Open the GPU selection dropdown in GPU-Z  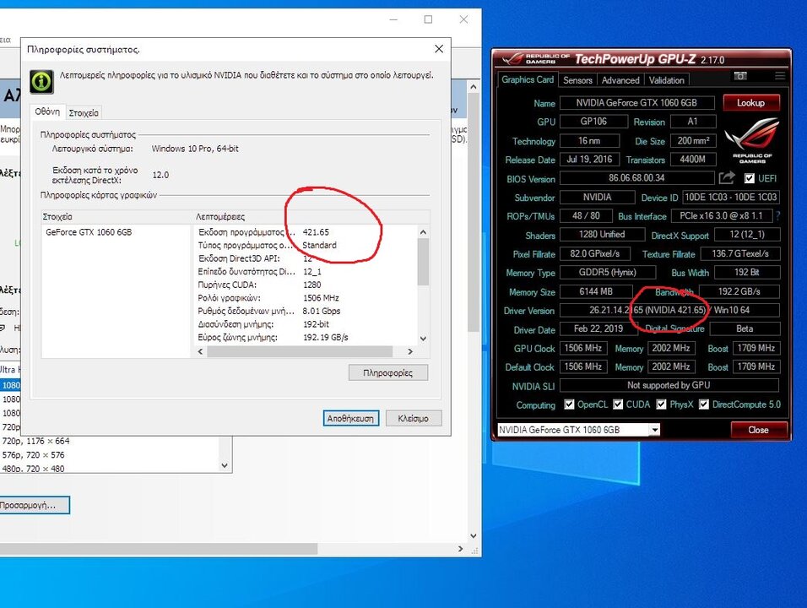click(x=578, y=429)
